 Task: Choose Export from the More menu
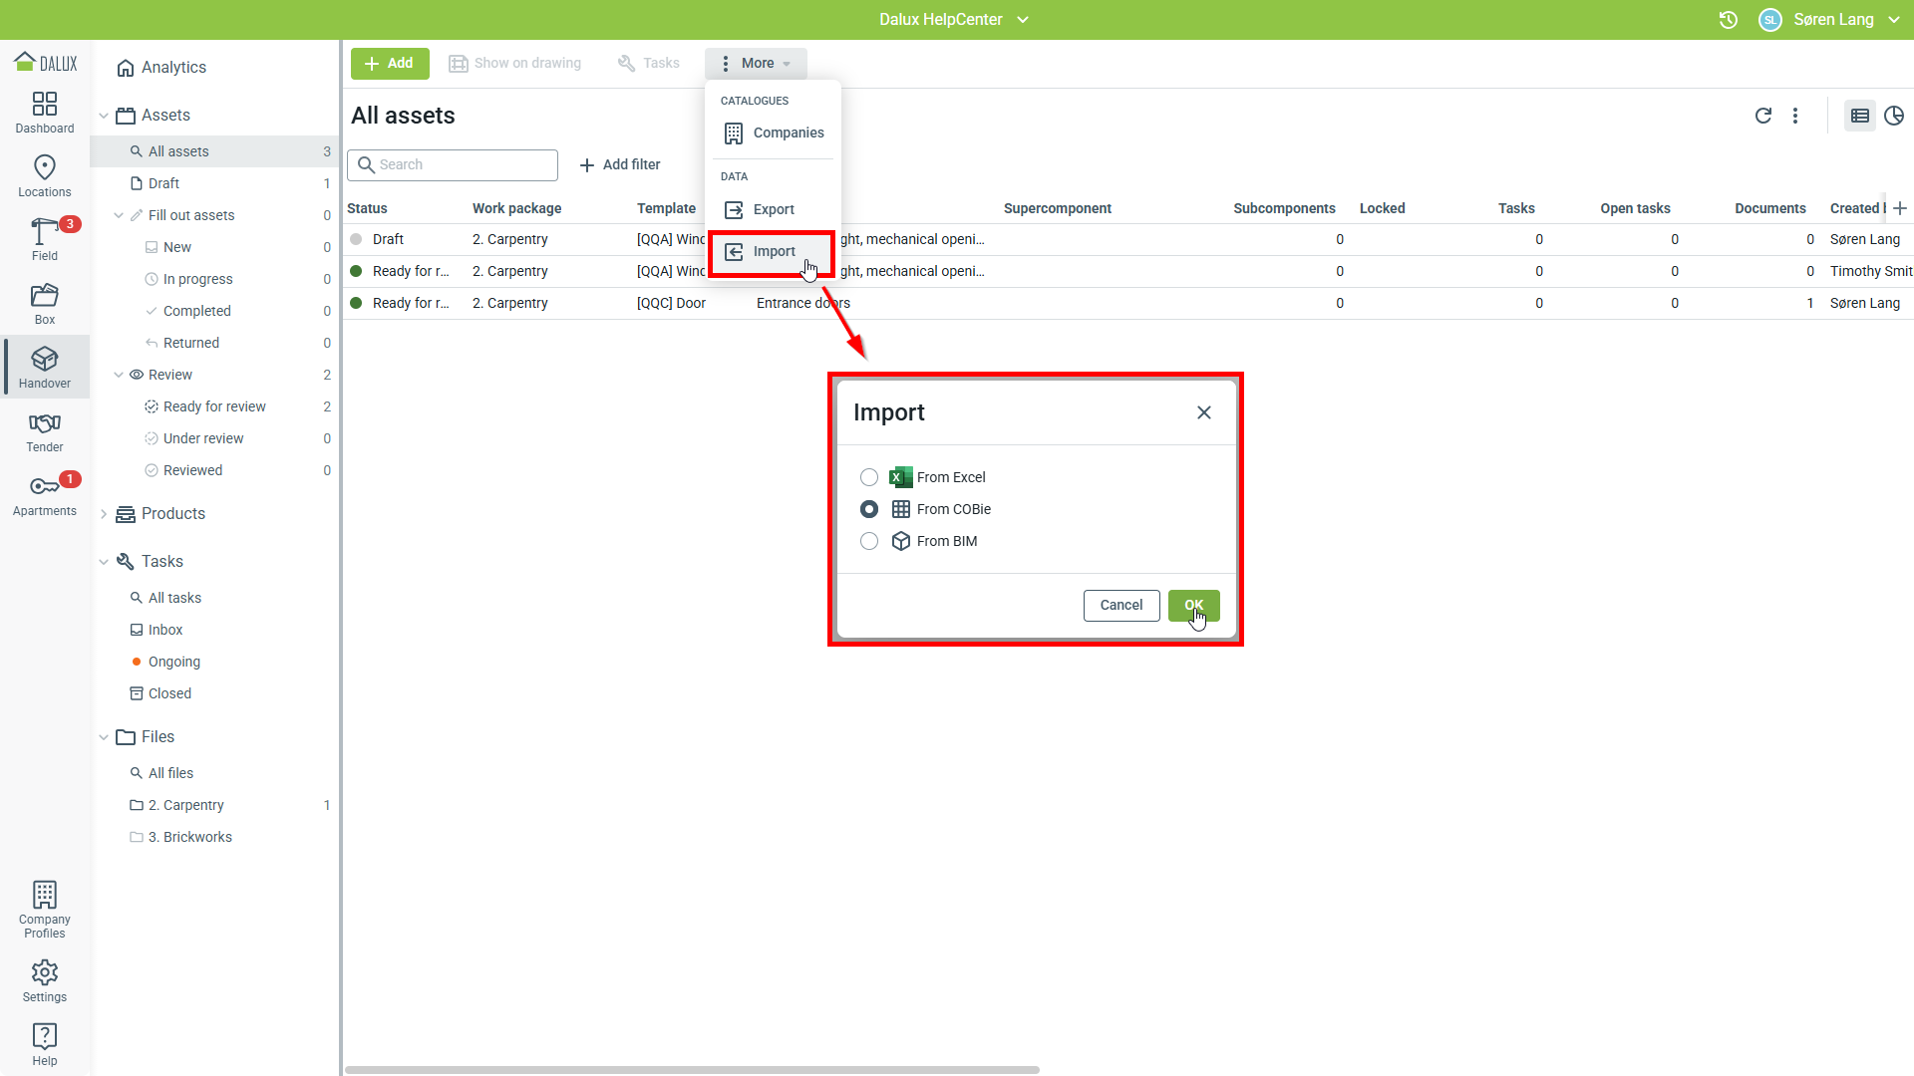tap(773, 209)
